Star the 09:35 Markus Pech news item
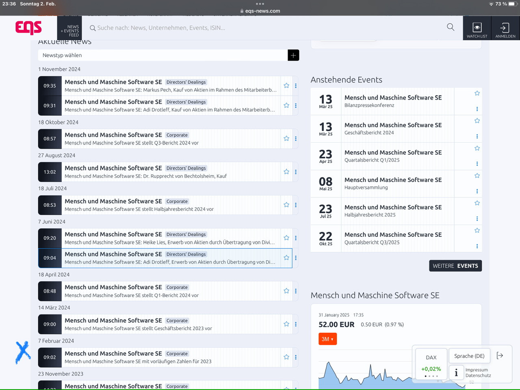This screenshot has width=520, height=390. [286, 86]
